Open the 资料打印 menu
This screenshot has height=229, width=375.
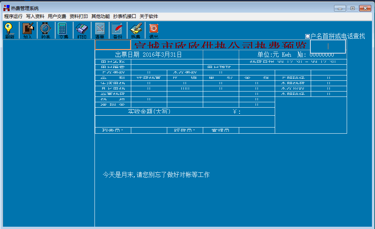pyautogui.click(x=79, y=16)
